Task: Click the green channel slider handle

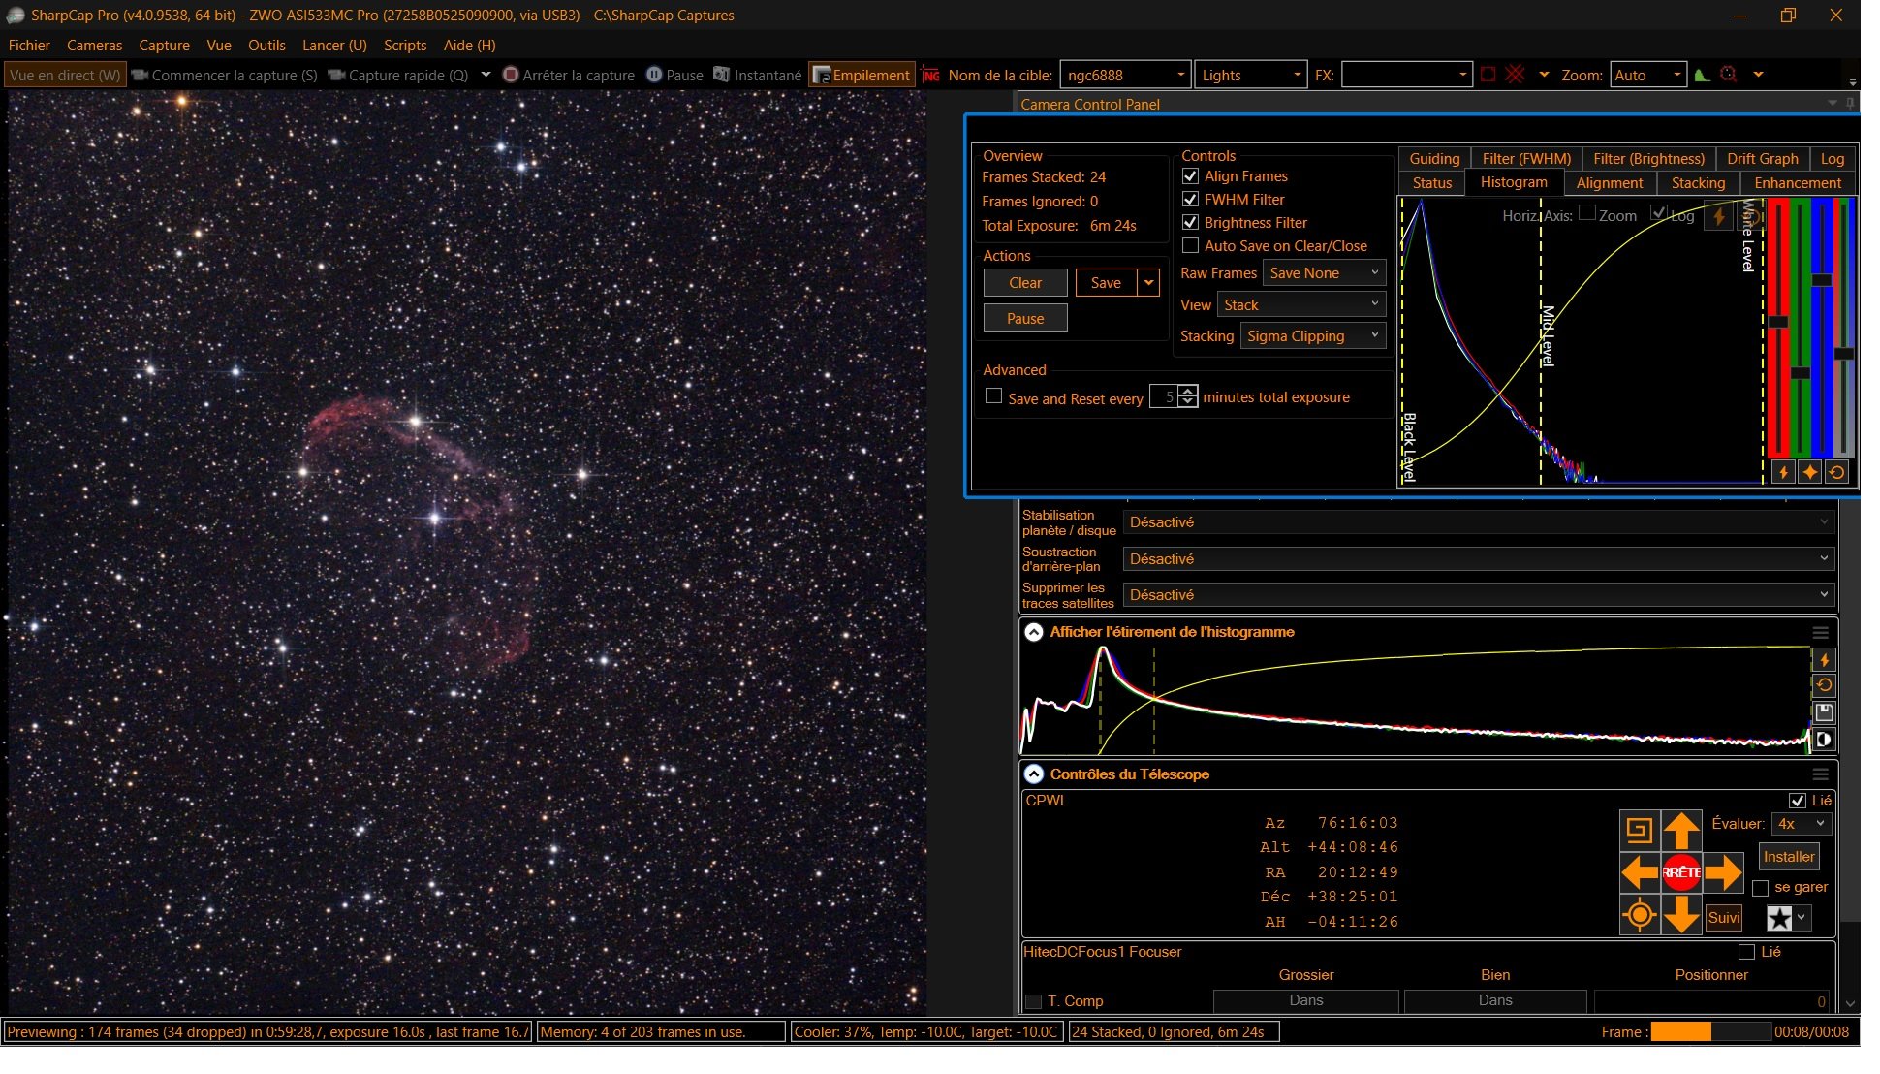Action: [1801, 372]
